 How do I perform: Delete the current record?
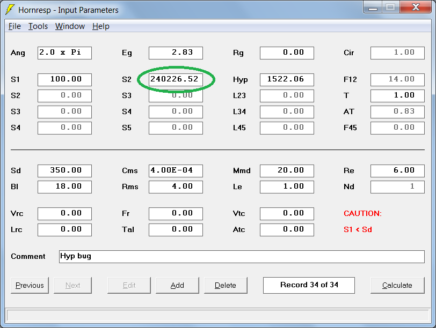[x=226, y=285]
